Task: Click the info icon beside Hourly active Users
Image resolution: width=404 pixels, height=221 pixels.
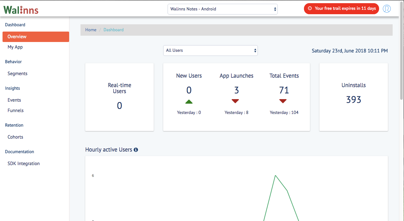Action: [x=136, y=150]
